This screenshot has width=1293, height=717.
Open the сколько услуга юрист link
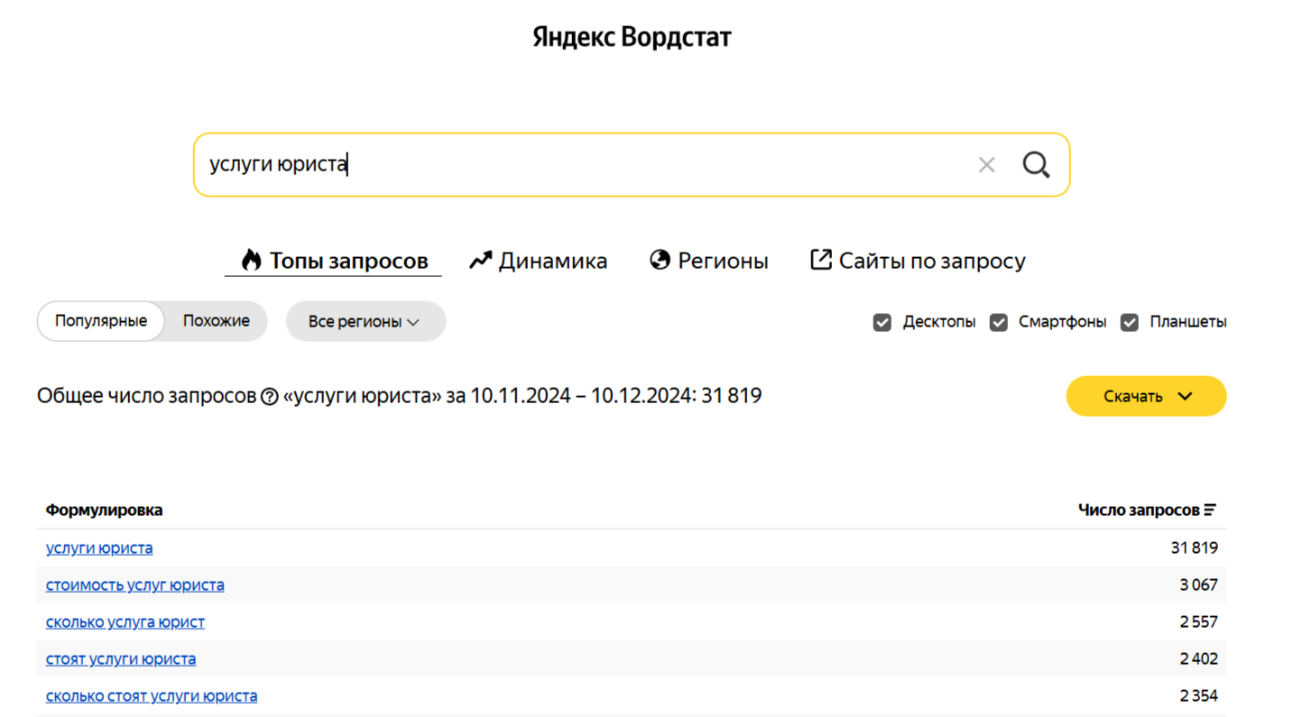[125, 621]
